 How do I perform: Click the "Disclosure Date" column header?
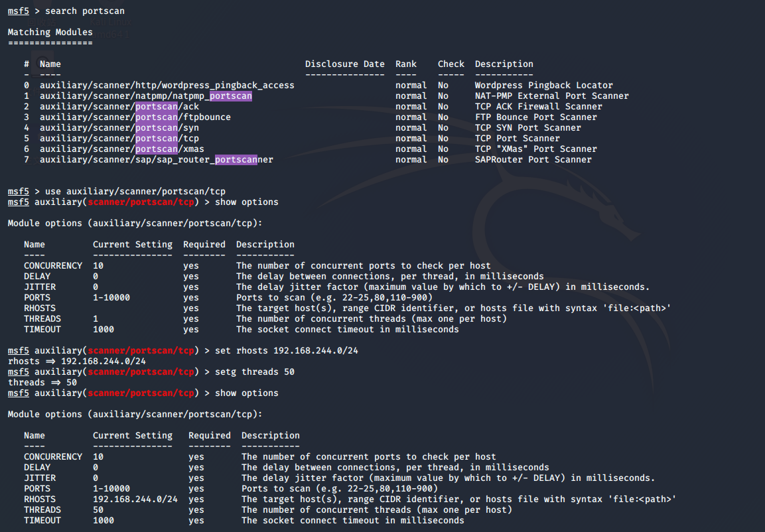coord(345,64)
